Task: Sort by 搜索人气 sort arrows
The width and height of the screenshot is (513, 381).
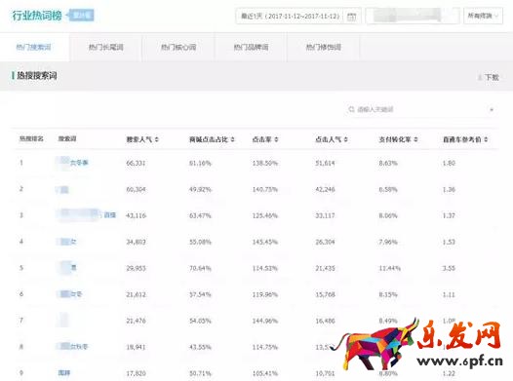Action: (157, 139)
